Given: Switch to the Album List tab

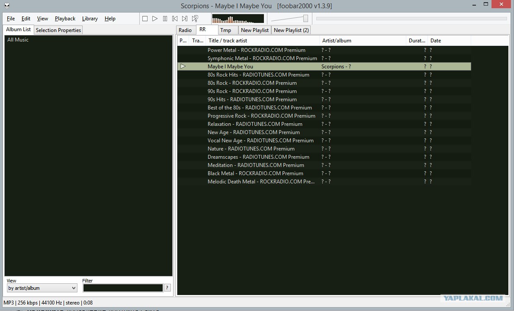Looking at the screenshot, I should tap(18, 29).
